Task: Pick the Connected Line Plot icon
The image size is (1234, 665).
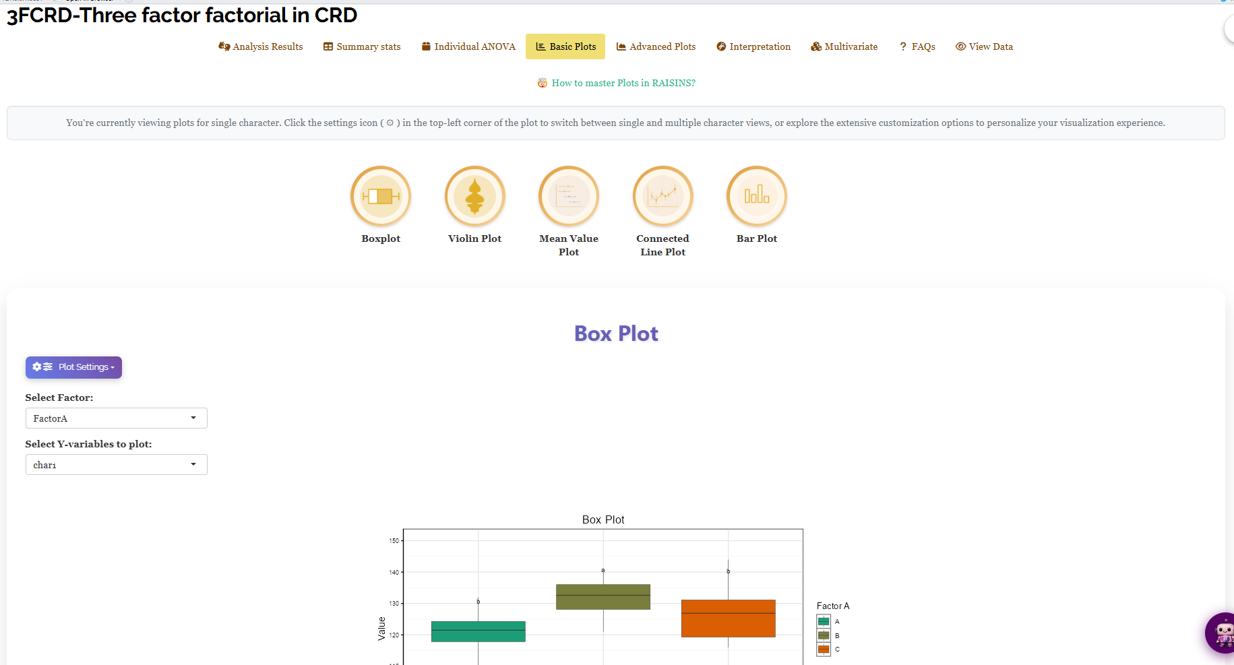Action: (663, 196)
